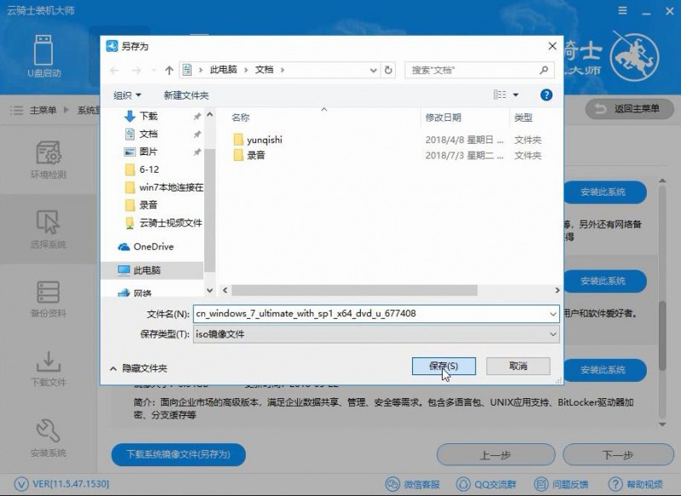Click navigation pane scroll down arrow

point(209,290)
